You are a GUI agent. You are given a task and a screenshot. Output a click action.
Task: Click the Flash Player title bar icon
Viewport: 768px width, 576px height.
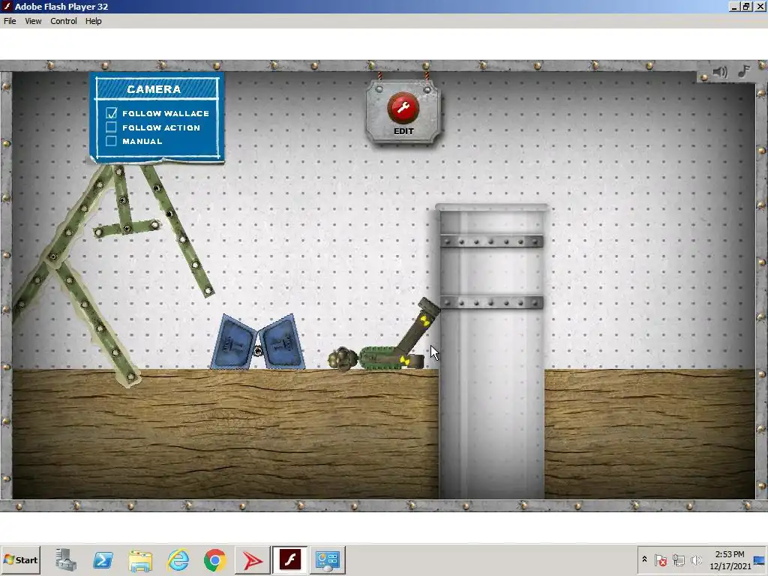pos(7,6)
